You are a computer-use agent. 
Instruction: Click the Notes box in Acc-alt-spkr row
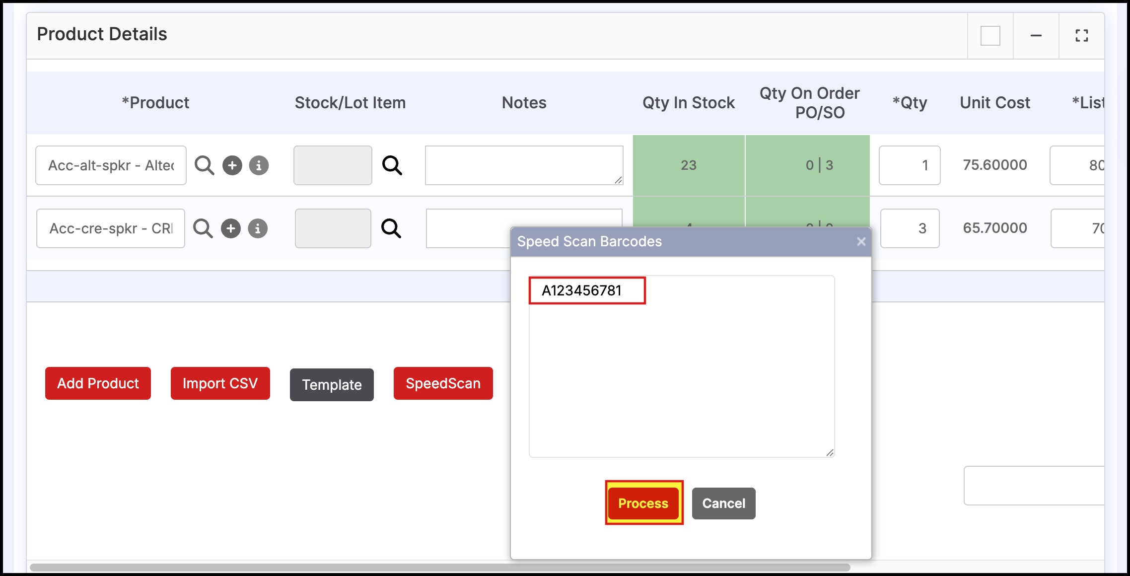[524, 165]
